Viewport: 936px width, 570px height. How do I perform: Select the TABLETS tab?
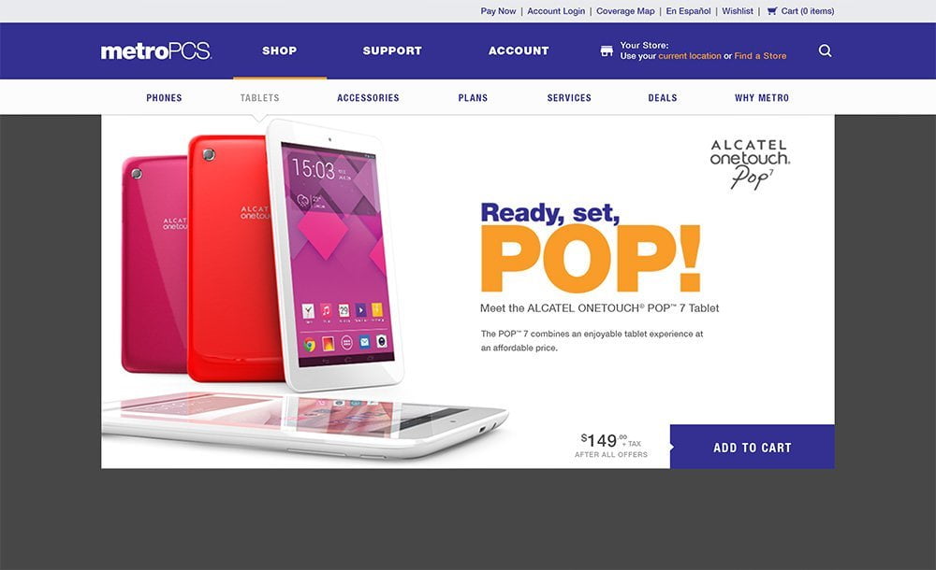[259, 98]
